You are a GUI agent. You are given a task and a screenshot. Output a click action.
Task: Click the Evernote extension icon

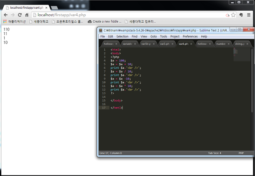point(241,15)
